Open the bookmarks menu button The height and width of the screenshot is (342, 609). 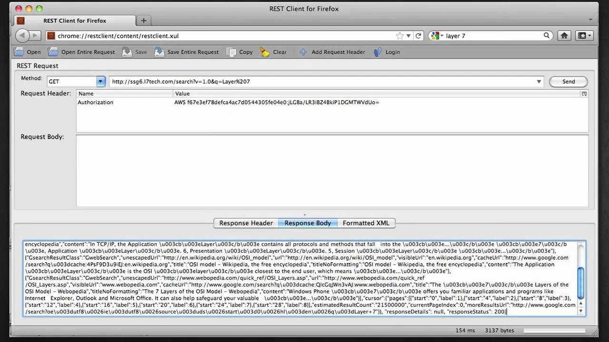pos(584,36)
